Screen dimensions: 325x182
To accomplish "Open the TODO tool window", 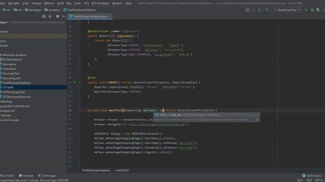I will point(7,176).
